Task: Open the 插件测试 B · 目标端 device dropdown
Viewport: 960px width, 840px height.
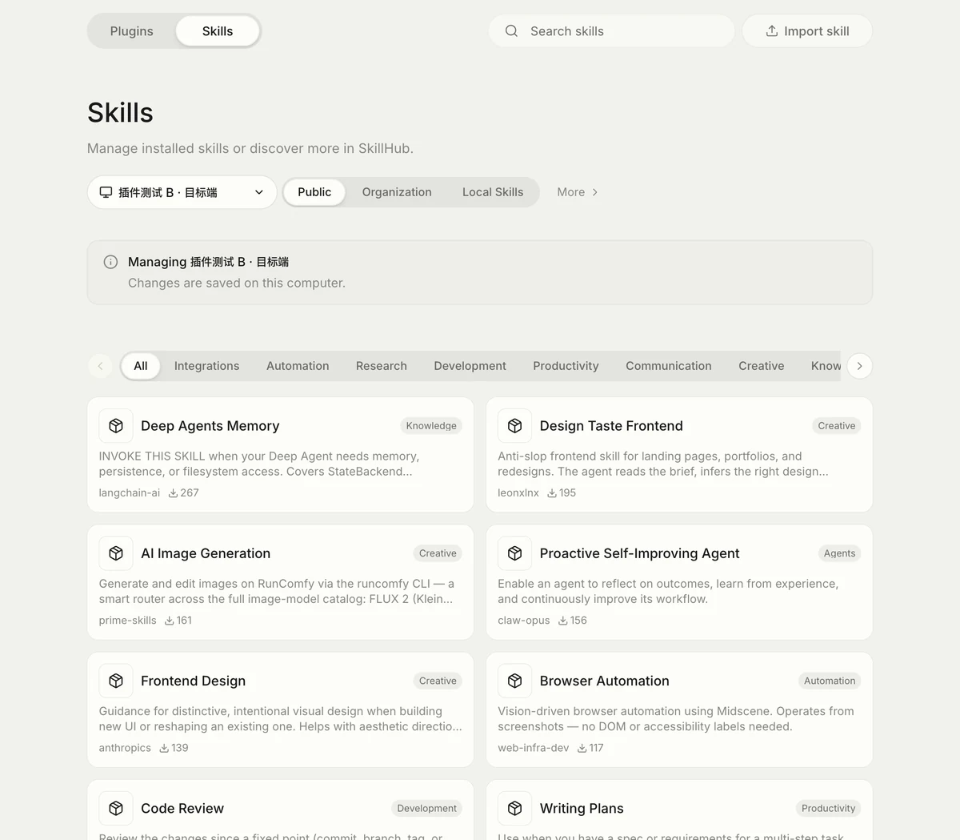Action: pos(182,192)
